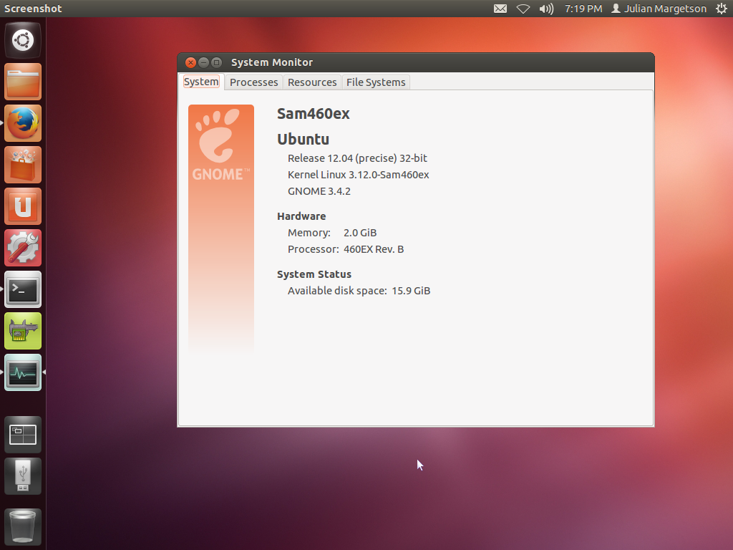Open the 7:19 PM clock menu
This screenshot has width=733, height=550.
click(x=583, y=9)
